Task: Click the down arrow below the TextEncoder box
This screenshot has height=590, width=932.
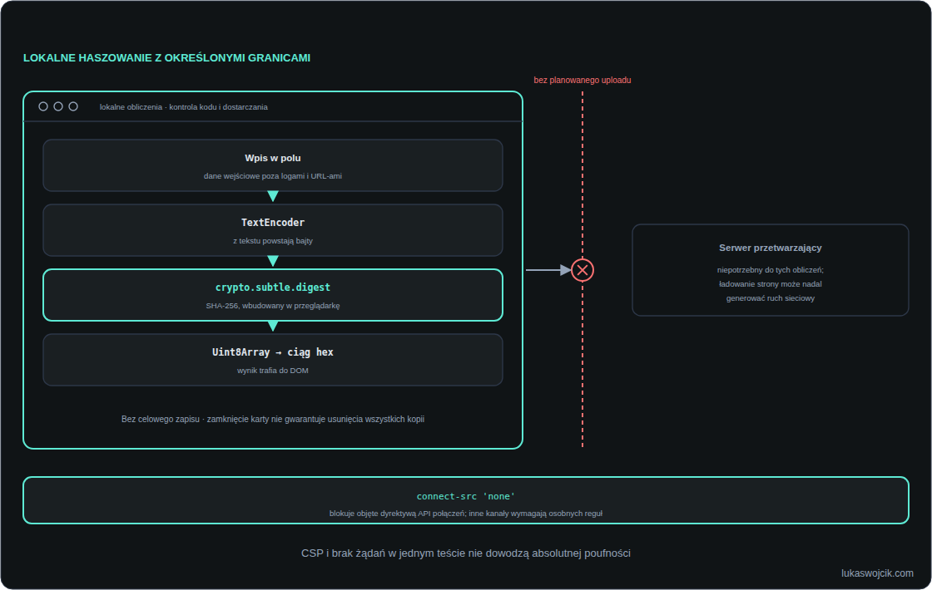Action: pos(273,261)
